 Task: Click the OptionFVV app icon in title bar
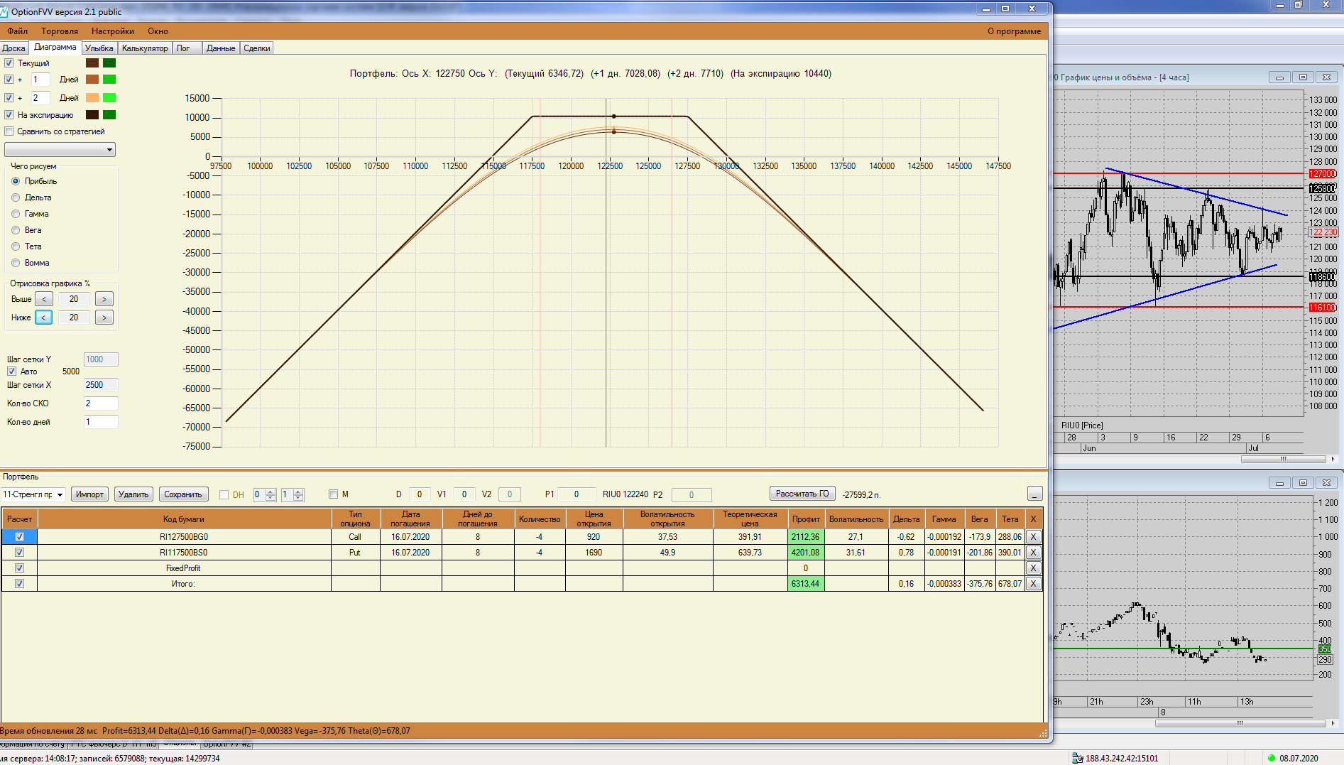[x=5, y=11]
